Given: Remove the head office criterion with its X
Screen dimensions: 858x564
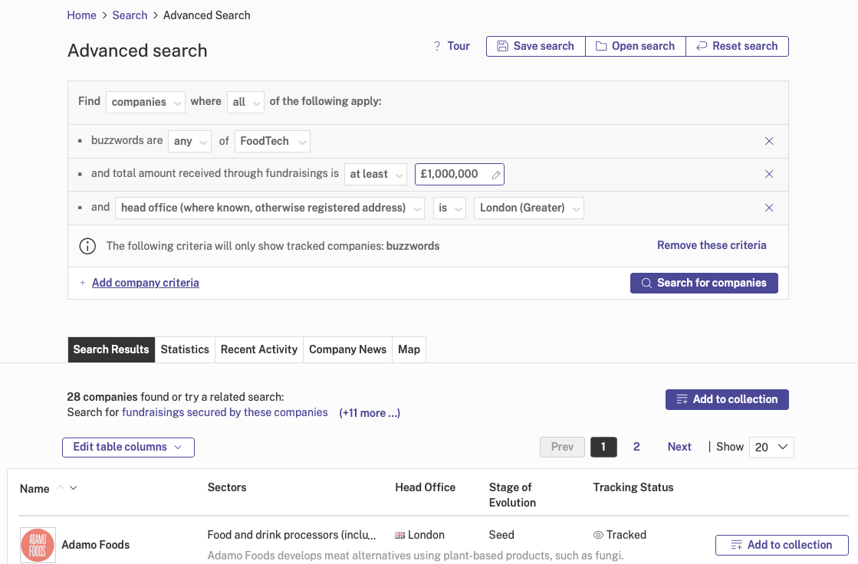Looking at the screenshot, I should point(769,208).
